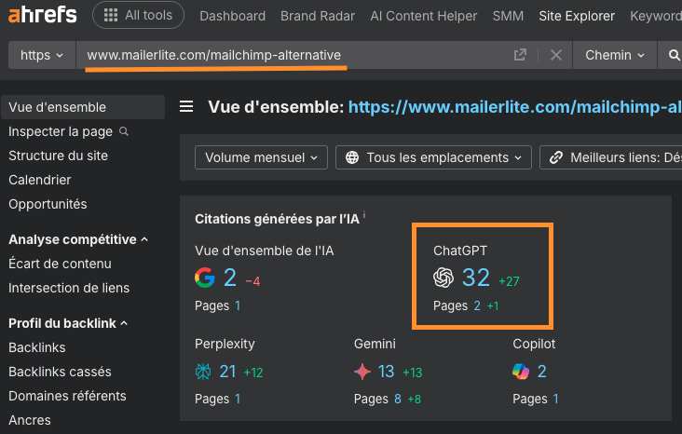Image resolution: width=682 pixels, height=434 pixels.
Task: Open Brand Radar
Action: click(318, 16)
